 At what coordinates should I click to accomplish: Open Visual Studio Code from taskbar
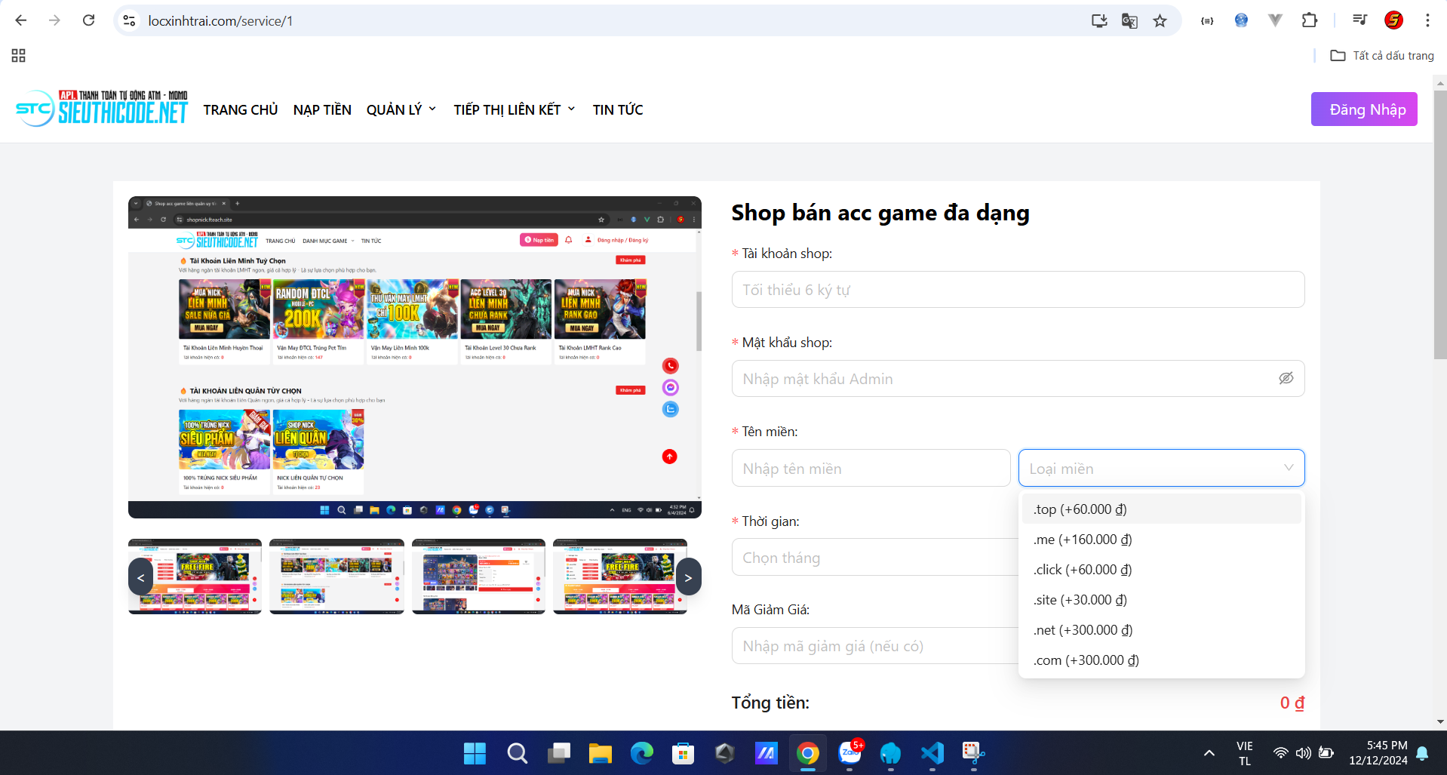[x=932, y=753]
